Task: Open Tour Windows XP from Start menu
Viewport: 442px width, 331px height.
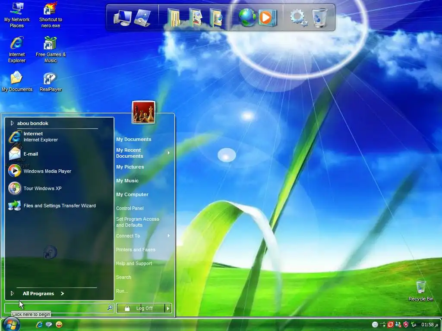Action: [x=35, y=188]
